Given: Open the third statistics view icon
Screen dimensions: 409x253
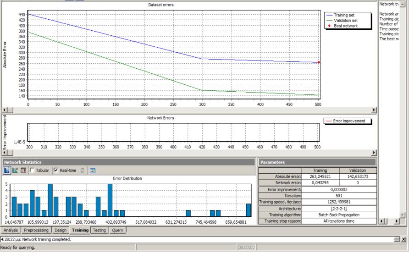Looking at the screenshot, I should pos(23,170).
